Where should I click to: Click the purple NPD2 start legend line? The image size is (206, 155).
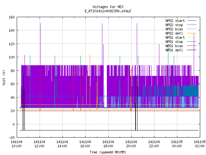[x=192, y=21]
